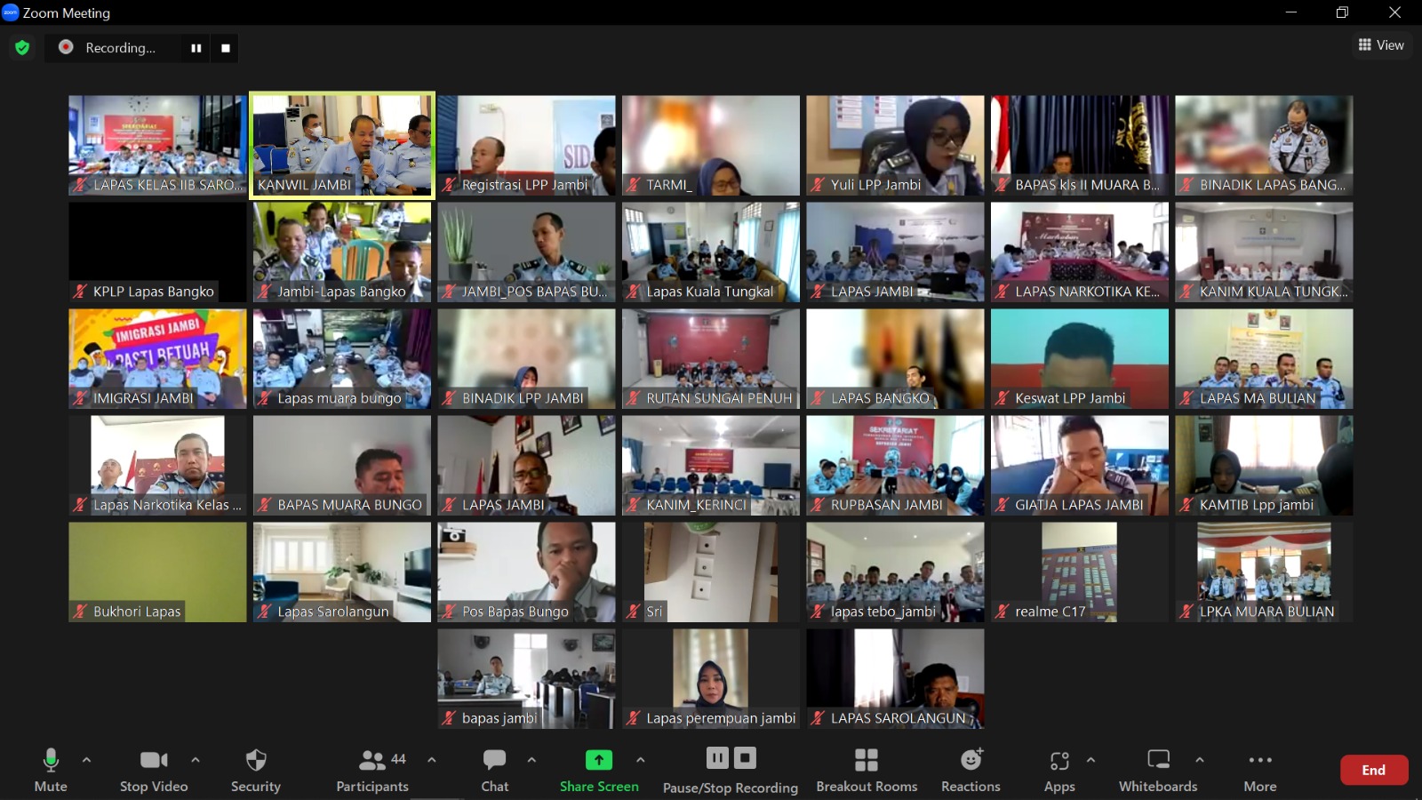The width and height of the screenshot is (1422, 800).
Task: Click the red End meeting button
Action: tap(1373, 770)
